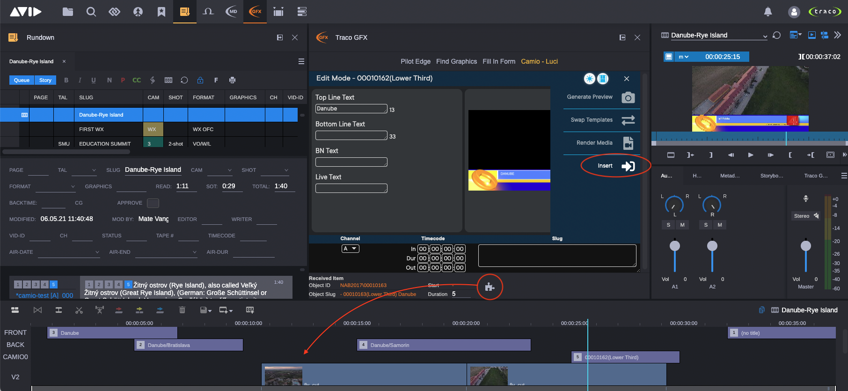Screen dimensions: 848x391
Task: Click the snowflake icon in Edit Mode header
Action: (x=590, y=79)
